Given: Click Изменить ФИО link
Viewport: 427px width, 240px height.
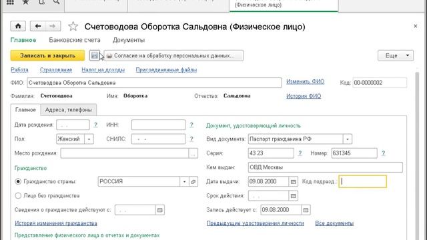Looking at the screenshot, I should pyautogui.click(x=306, y=81).
